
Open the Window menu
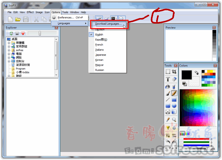tap(74, 12)
